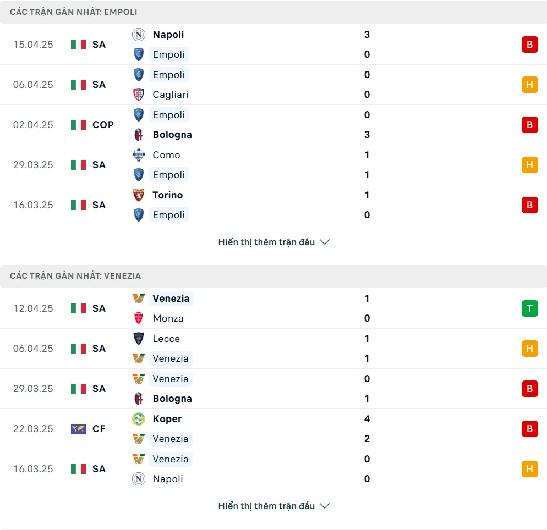Click the Como club crest icon

[x=139, y=154]
